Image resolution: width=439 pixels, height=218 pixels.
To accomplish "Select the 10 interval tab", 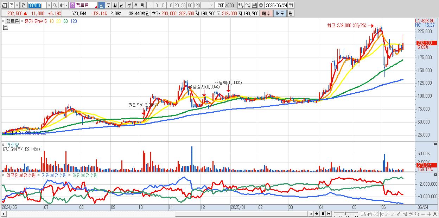I will tap(170, 5).
